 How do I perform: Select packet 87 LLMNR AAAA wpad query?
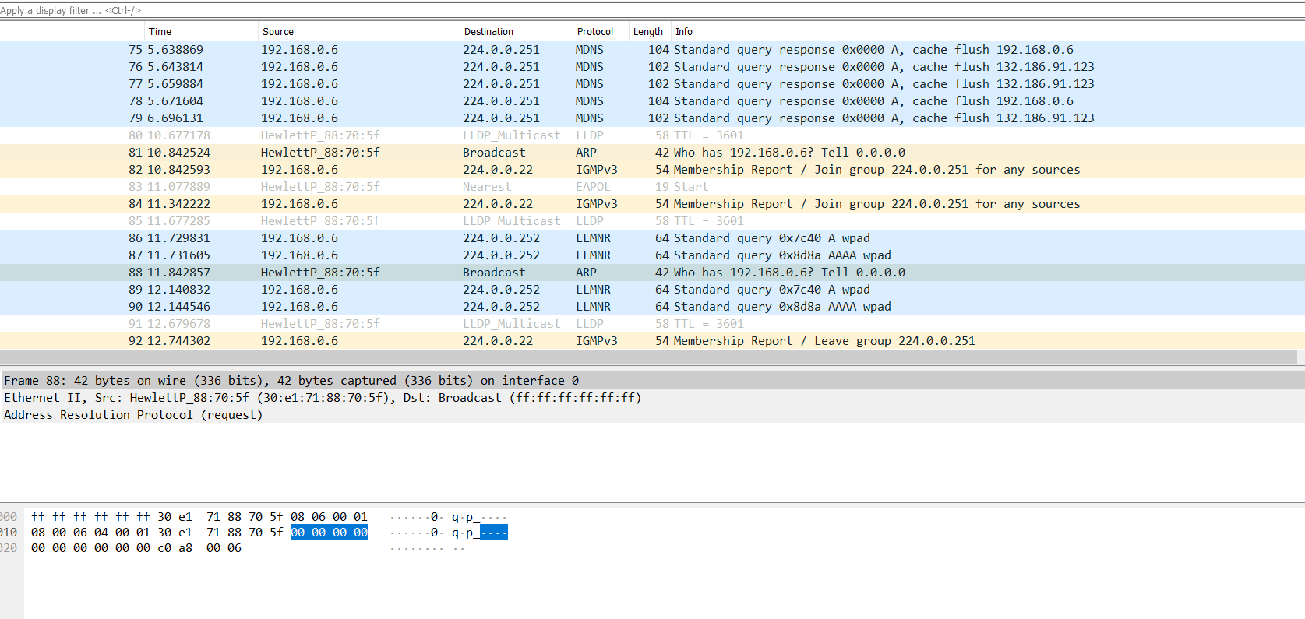652,255
